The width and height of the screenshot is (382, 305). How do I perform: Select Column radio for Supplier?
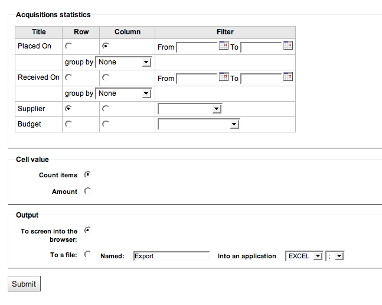click(x=106, y=108)
